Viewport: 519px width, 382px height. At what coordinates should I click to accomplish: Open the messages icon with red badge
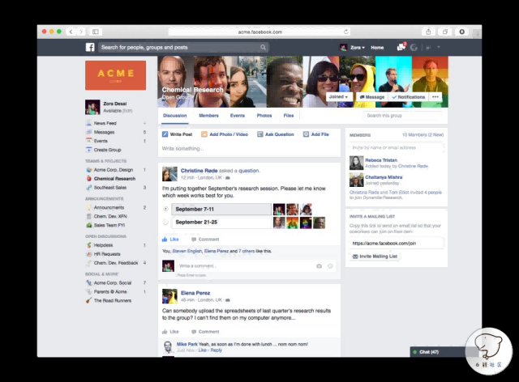click(401, 48)
